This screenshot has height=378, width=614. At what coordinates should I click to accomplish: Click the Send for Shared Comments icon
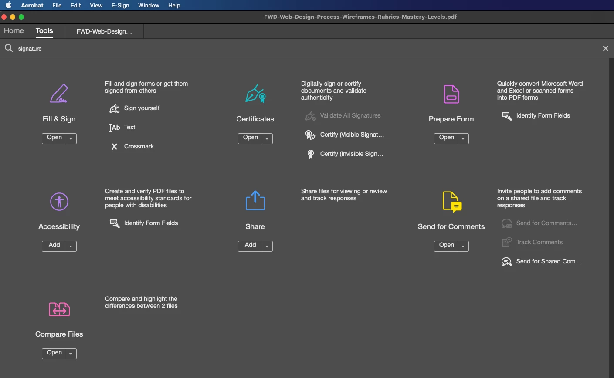[x=507, y=262]
